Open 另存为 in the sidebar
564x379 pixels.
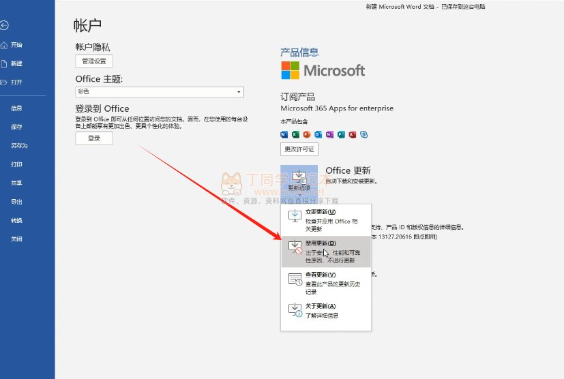(x=19, y=146)
